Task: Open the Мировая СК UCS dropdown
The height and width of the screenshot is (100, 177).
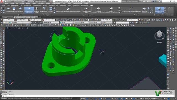Action: 51,22
